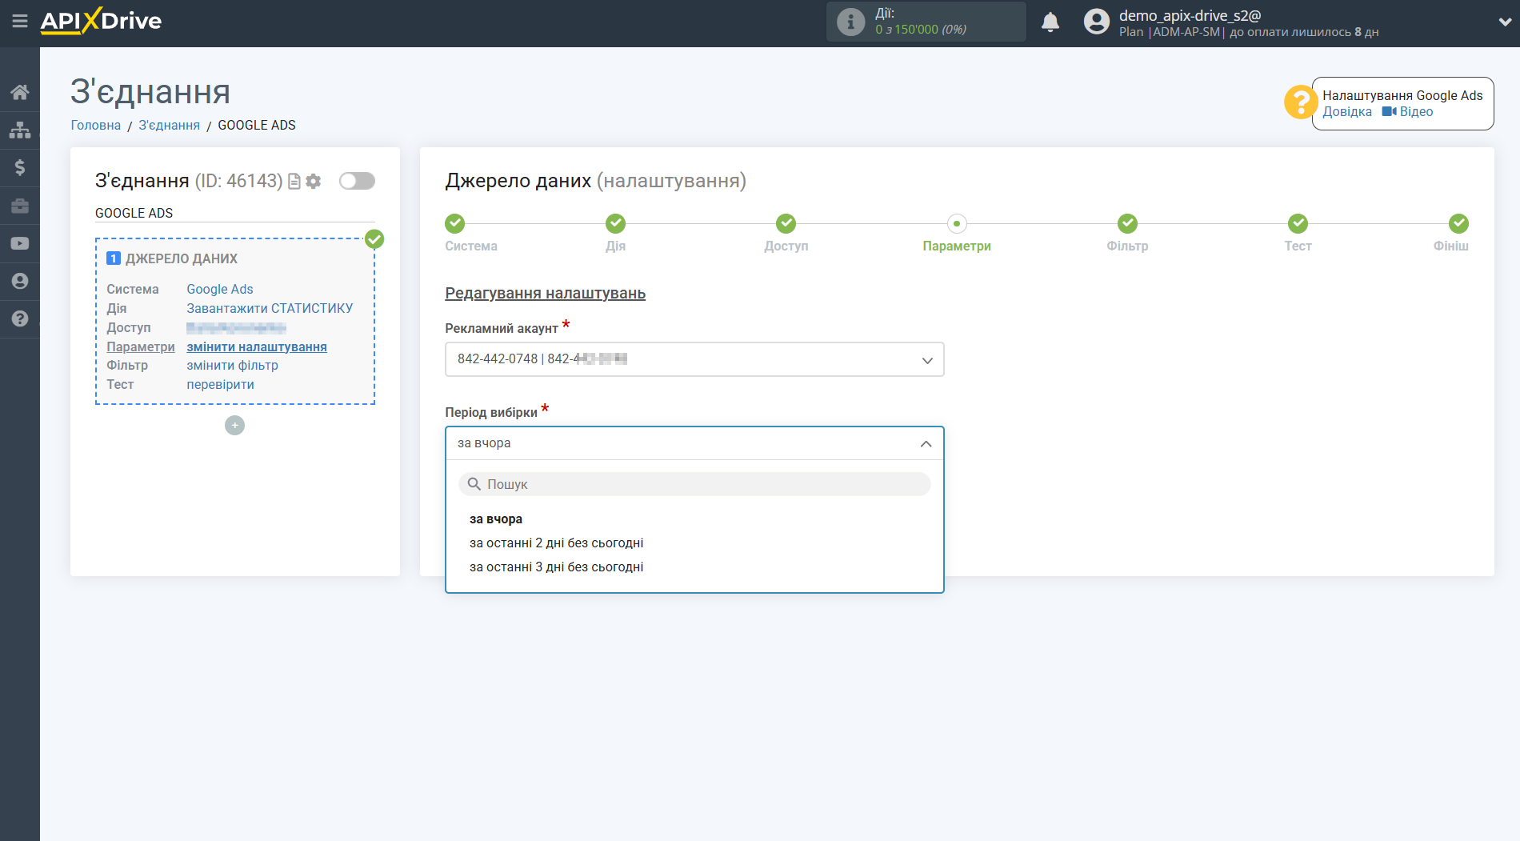
Task: Select 'за останні 3 дні без сьогодні' option
Action: [x=556, y=567]
